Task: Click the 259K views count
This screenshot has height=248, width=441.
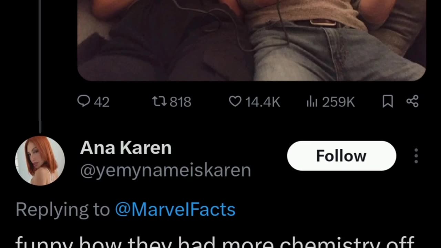Action: point(338,102)
